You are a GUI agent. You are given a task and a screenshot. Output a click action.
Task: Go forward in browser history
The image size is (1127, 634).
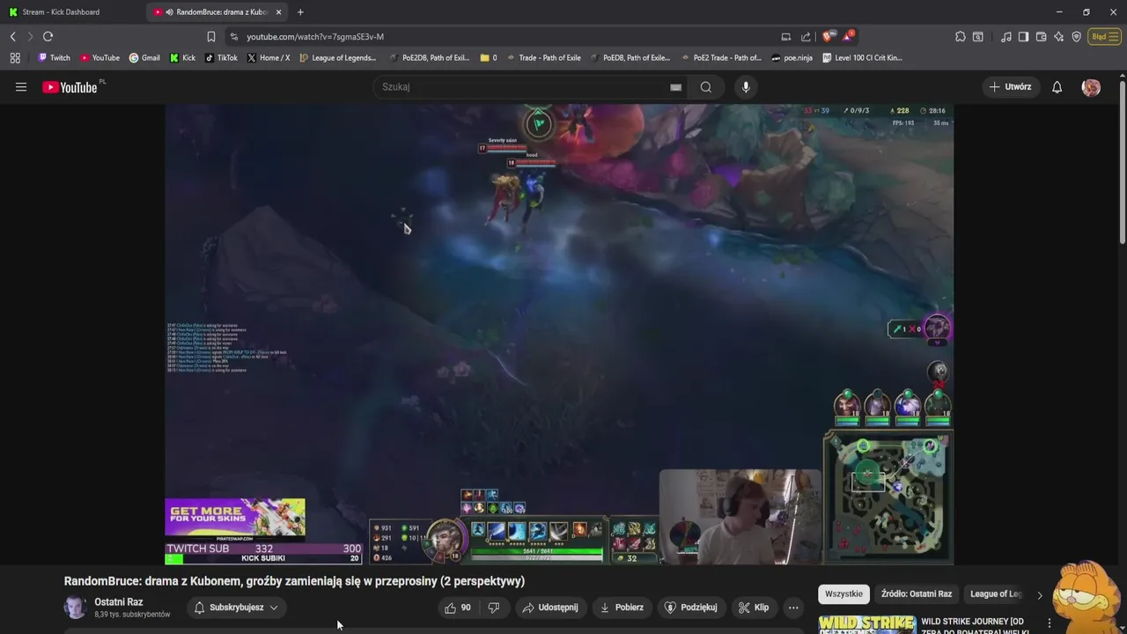[29, 36]
